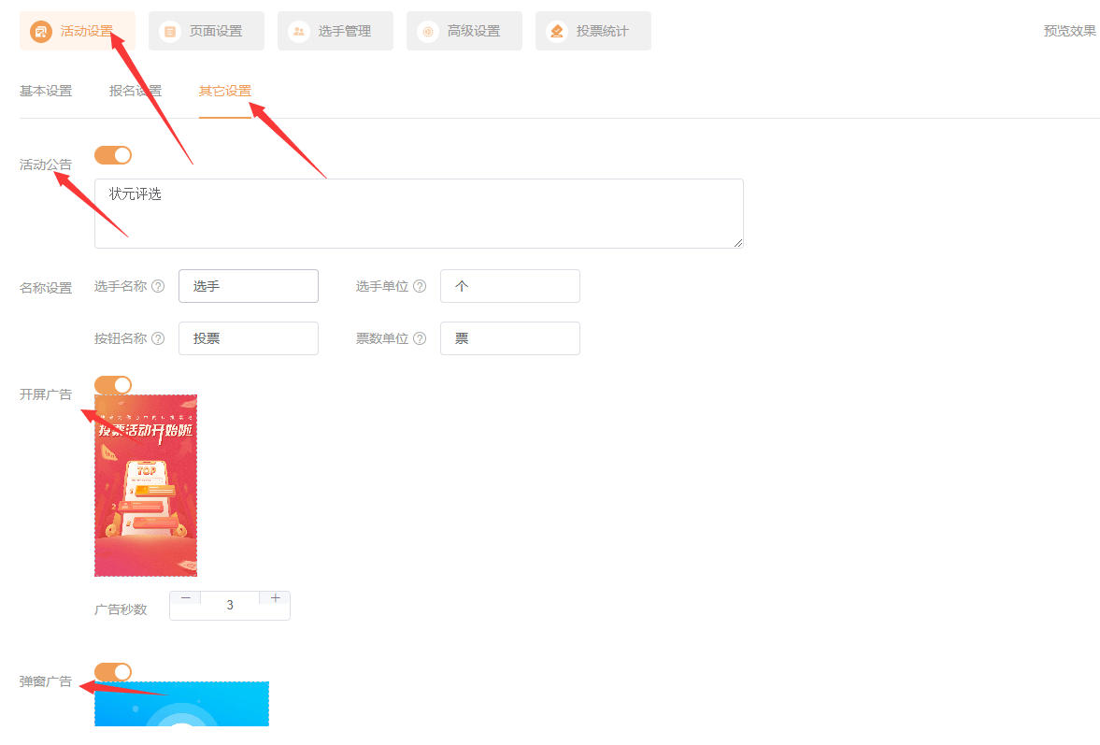
Task: Disable the 弹窗广告 switch
Action: point(113,672)
